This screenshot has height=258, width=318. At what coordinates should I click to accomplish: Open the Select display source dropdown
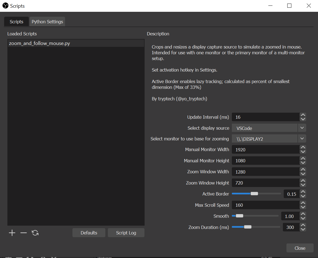[x=269, y=128]
